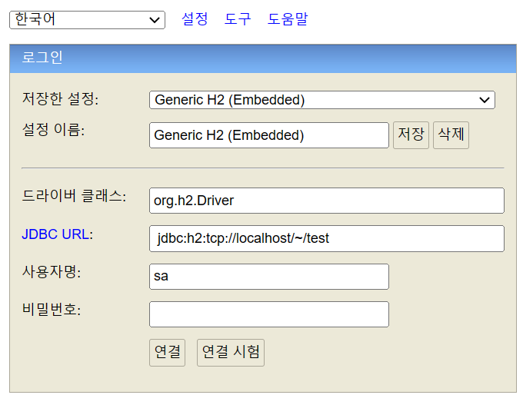Click the 로그인 panel header bar

[263, 58]
